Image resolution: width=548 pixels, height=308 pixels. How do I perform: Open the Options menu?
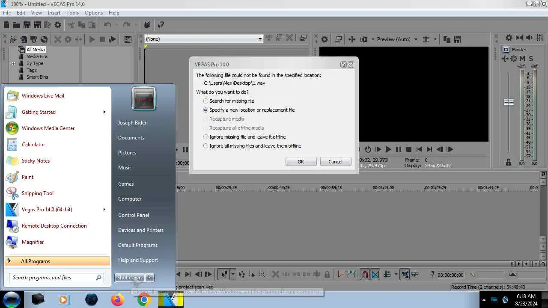[x=93, y=13]
